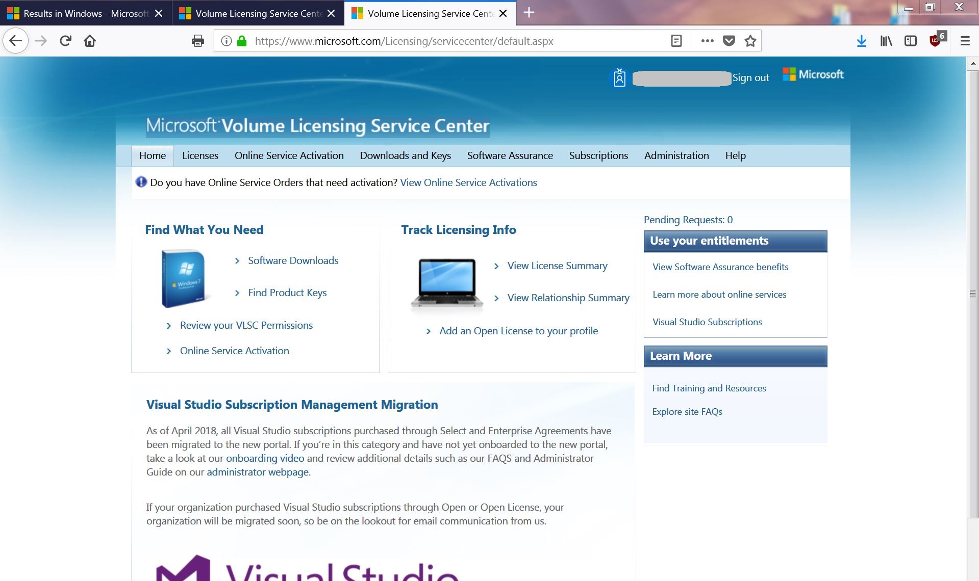The image size is (979, 581).
Task: Switch to second Volume Licensing Service Center tab
Action: (x=258, y=13)
